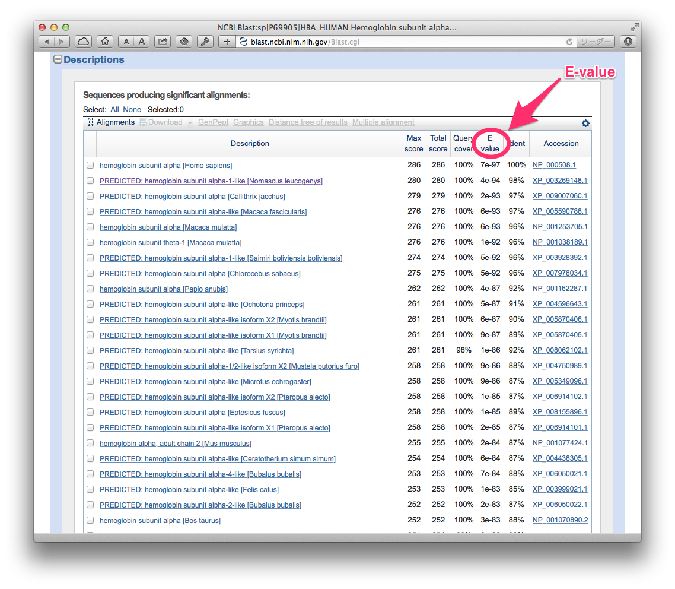Reload the page via the refresh icon
The height and width of the screenshot is (589, 675).
[569, 42]
